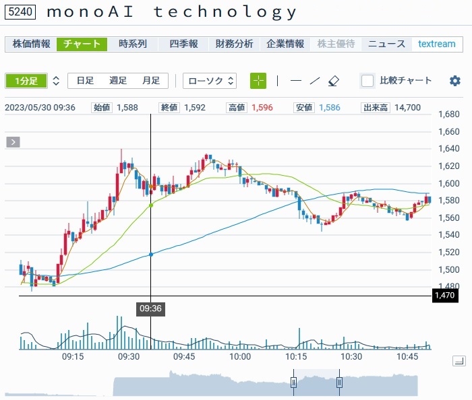The height and width of the screenshot is (400, 472).
Task: Expand side panel with arrow button
Action: [13, 142]
